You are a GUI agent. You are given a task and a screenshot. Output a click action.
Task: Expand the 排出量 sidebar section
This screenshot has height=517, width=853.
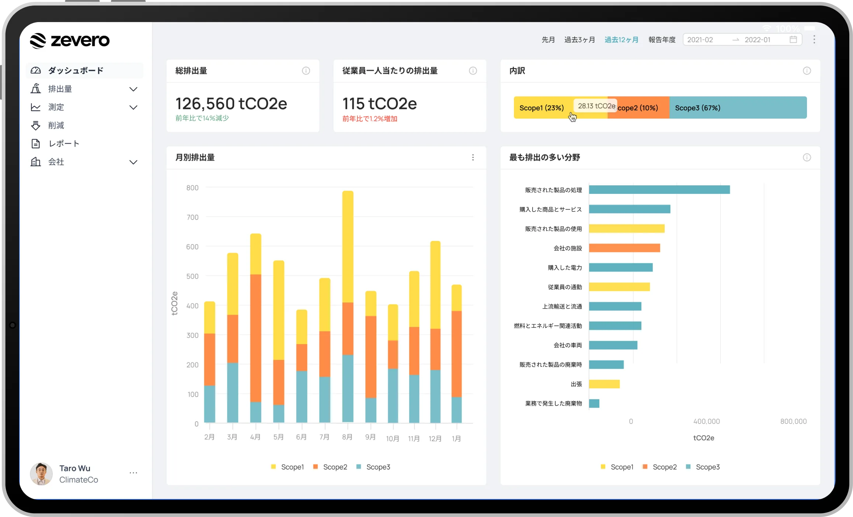133,89
